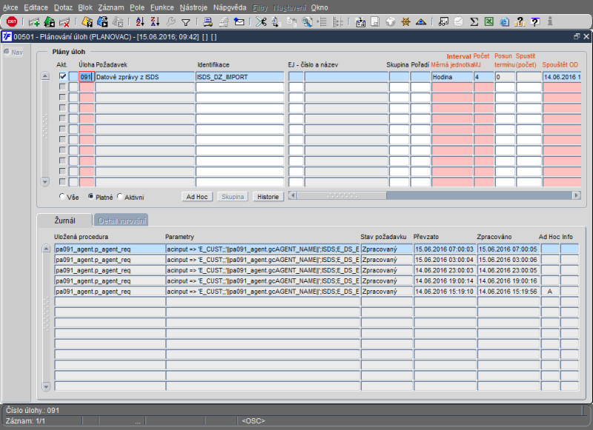Click the Internet Explorer browser icon
The width and height of the screenshot is (593, 430).
coord(505,22)
